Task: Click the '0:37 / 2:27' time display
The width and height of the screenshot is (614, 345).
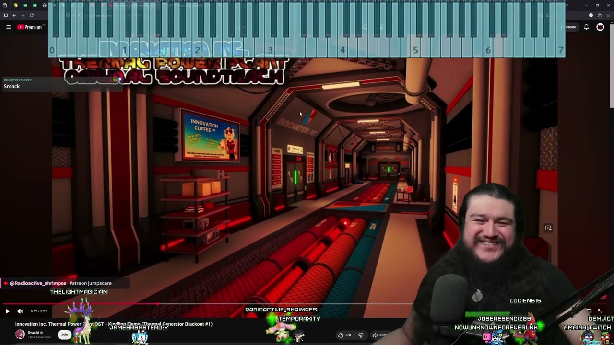Action: pos(38,311)
